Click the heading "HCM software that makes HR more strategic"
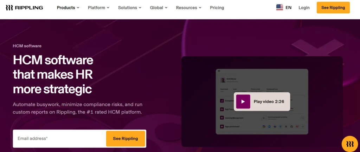The width and height of the screenshot is (360, 152). coord(53,75)
